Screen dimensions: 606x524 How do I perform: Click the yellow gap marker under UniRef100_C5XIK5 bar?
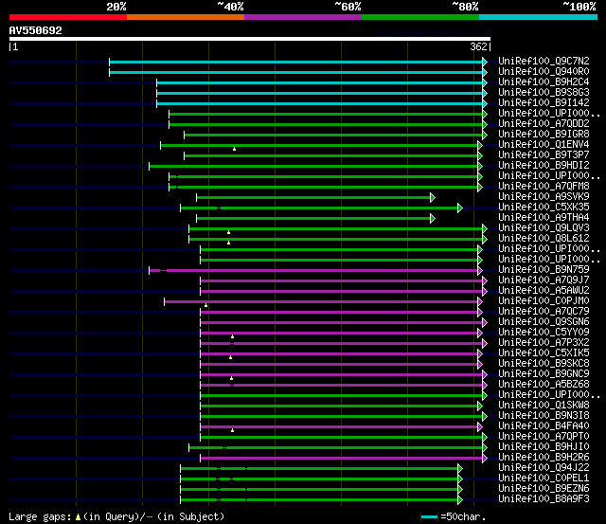tap(231, 358)
